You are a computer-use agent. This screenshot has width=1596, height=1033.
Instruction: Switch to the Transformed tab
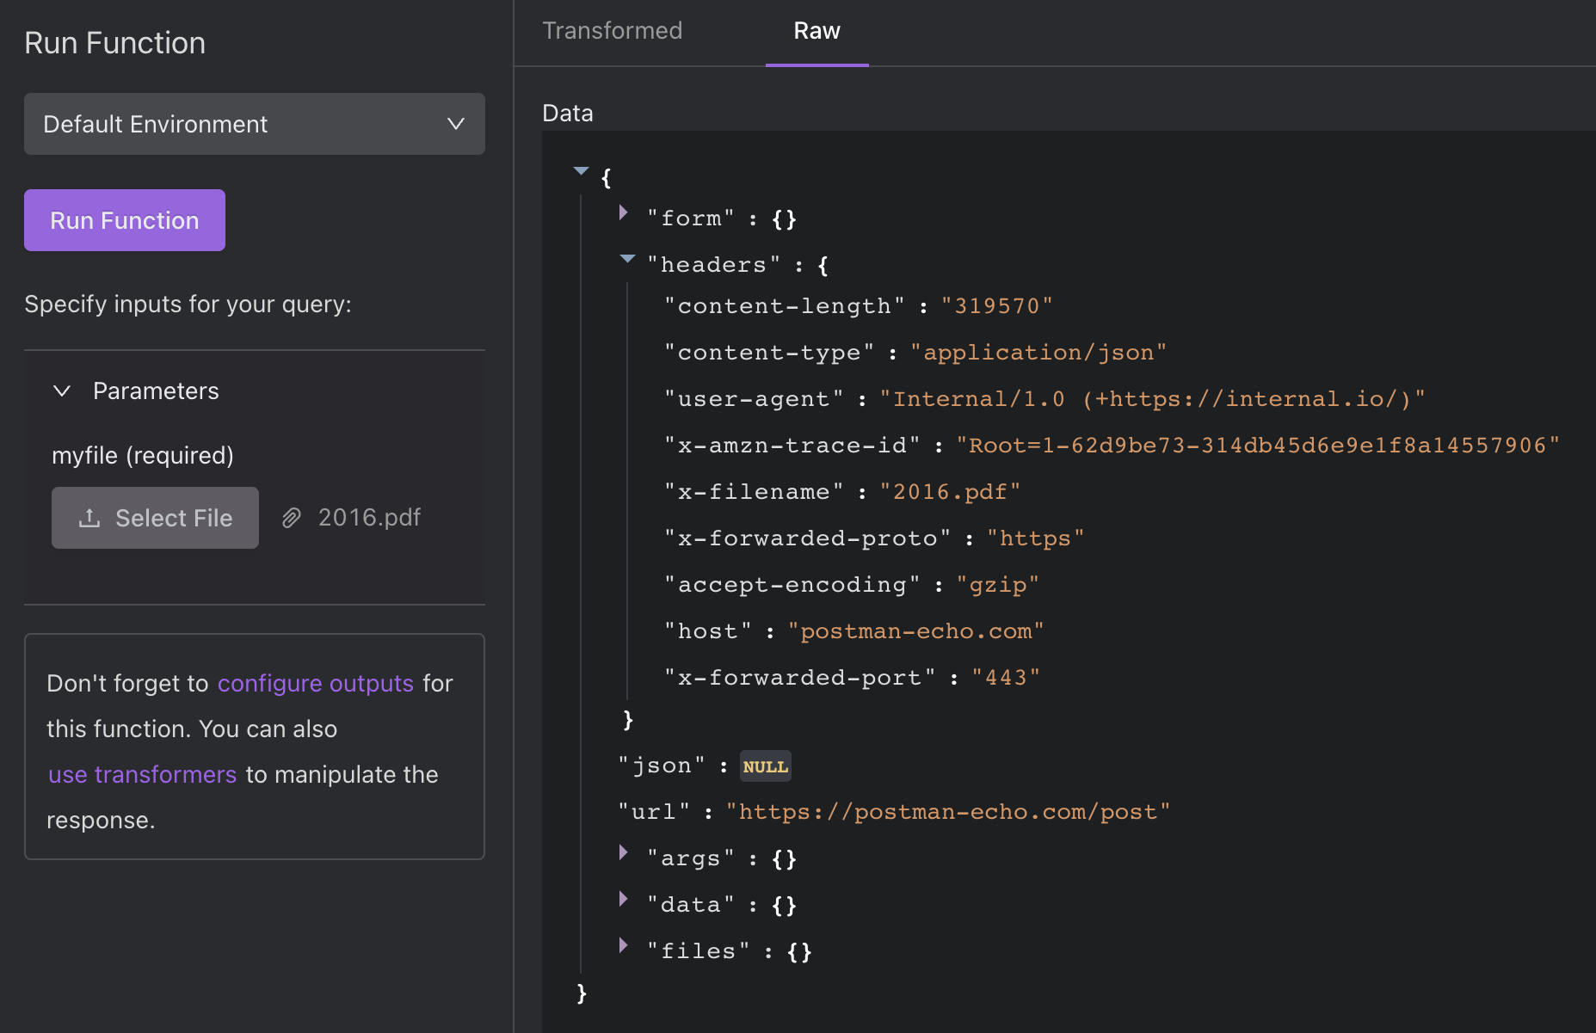pyautogui.click(x=612, y=31)
